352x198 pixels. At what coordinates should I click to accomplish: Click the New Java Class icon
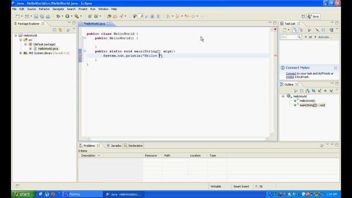tap(96, 16)
